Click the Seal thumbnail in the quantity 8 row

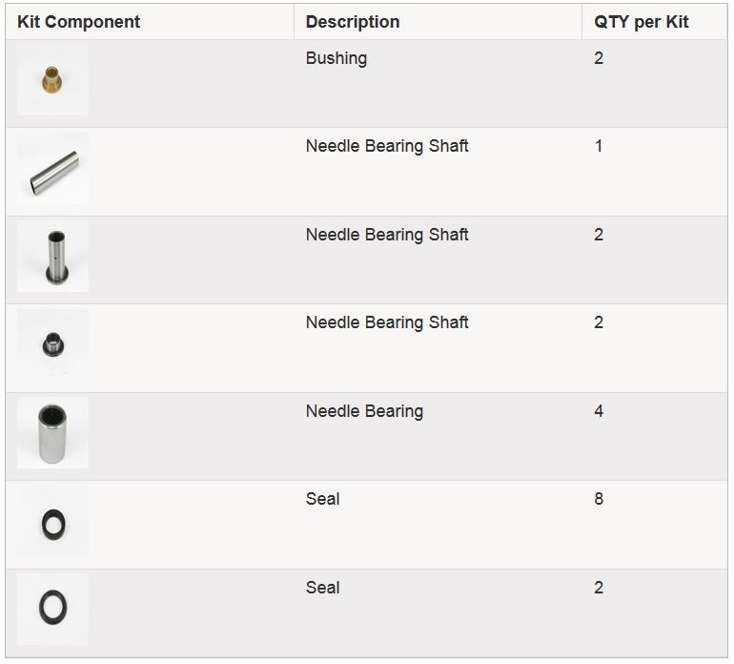[x=52, y=521]
